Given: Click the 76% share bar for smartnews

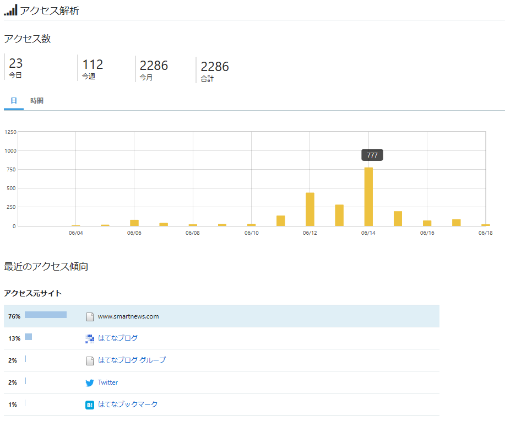Looking at the screenshot, I should pos(46,315).
